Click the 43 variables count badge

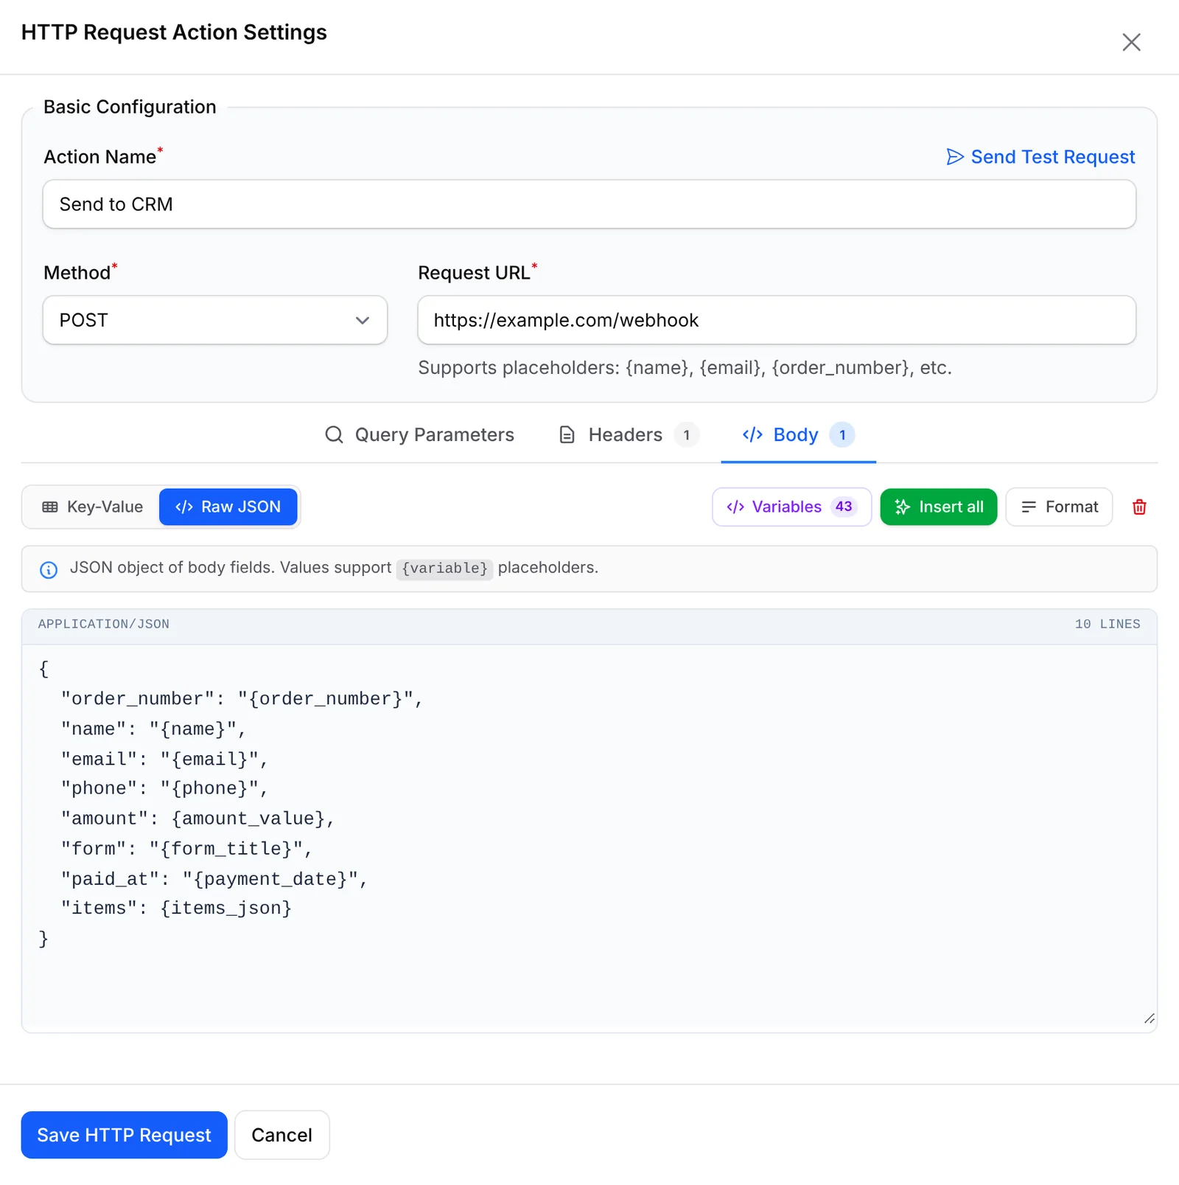[x=844, y=507]
